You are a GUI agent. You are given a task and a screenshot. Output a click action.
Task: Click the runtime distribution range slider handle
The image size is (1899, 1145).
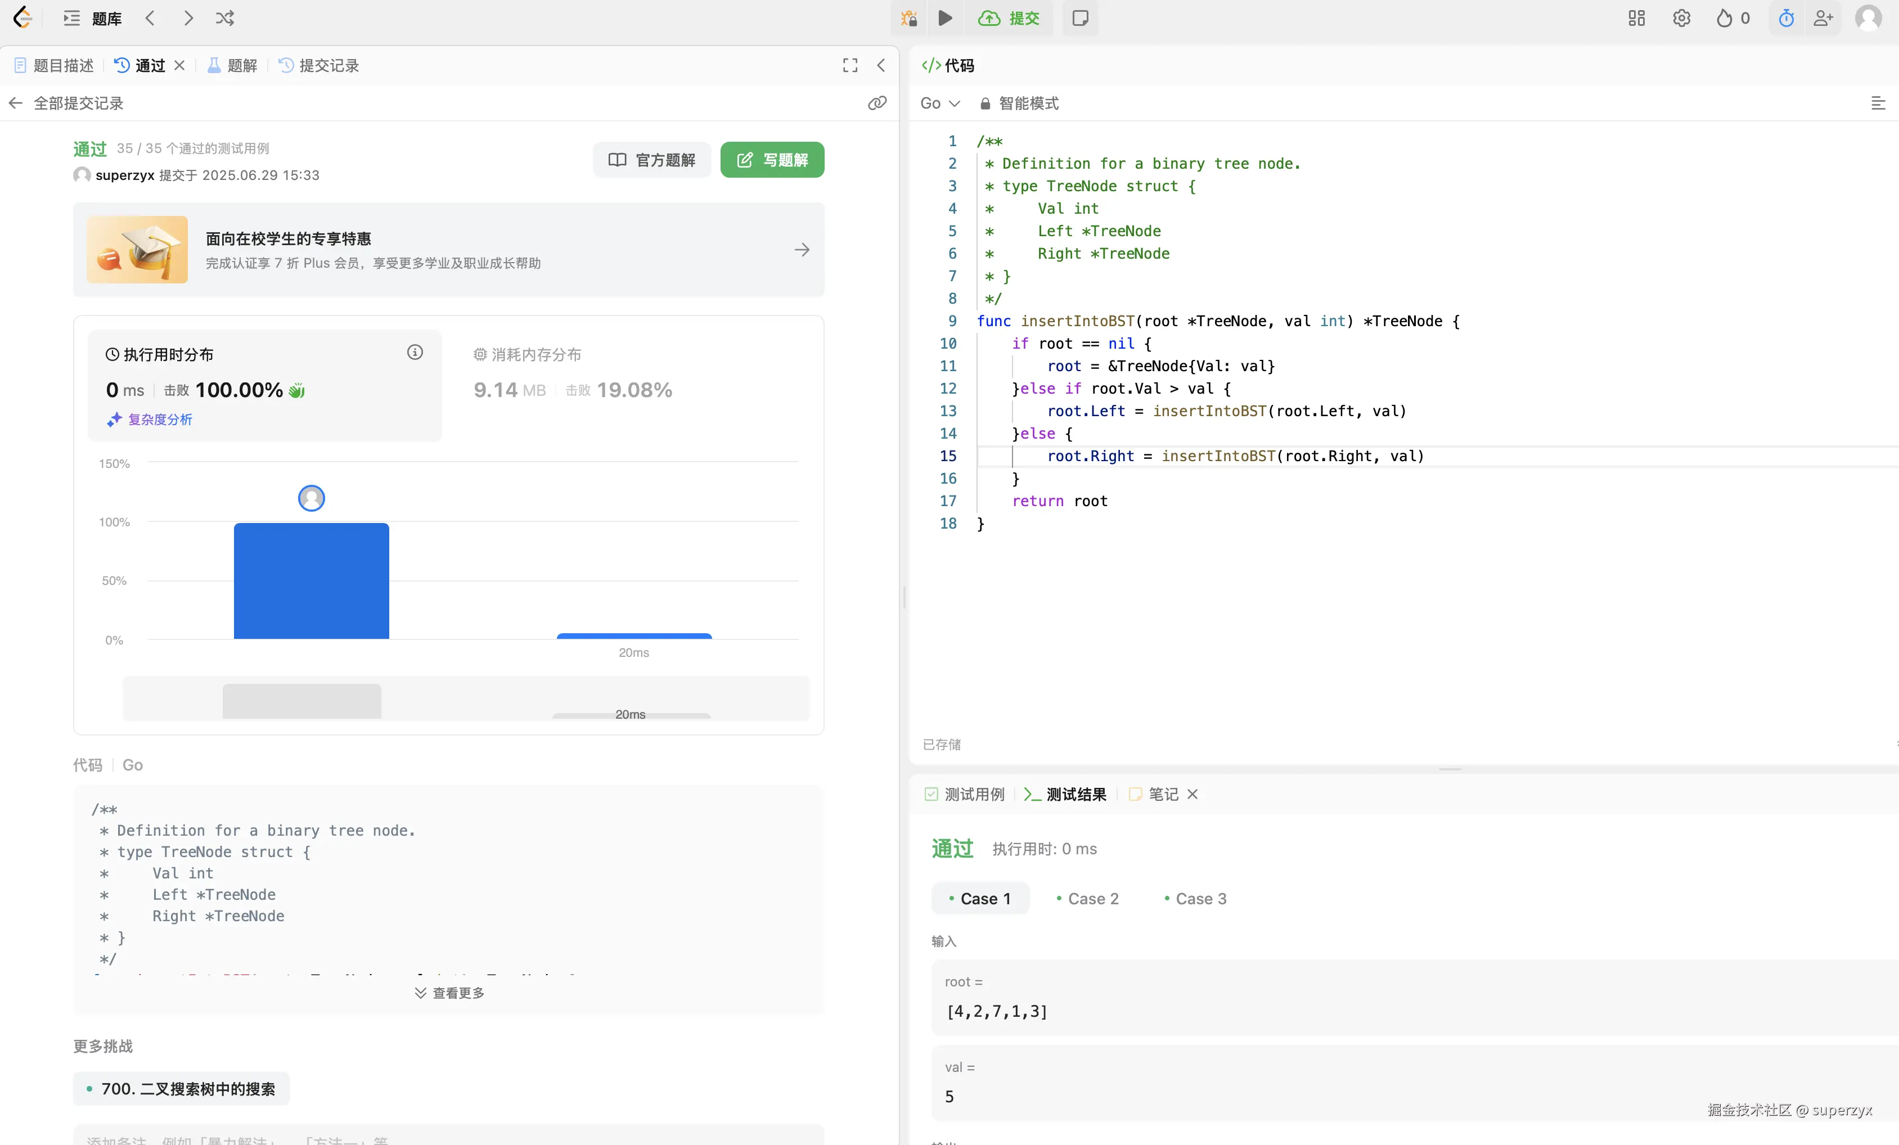tap(301, 700)
